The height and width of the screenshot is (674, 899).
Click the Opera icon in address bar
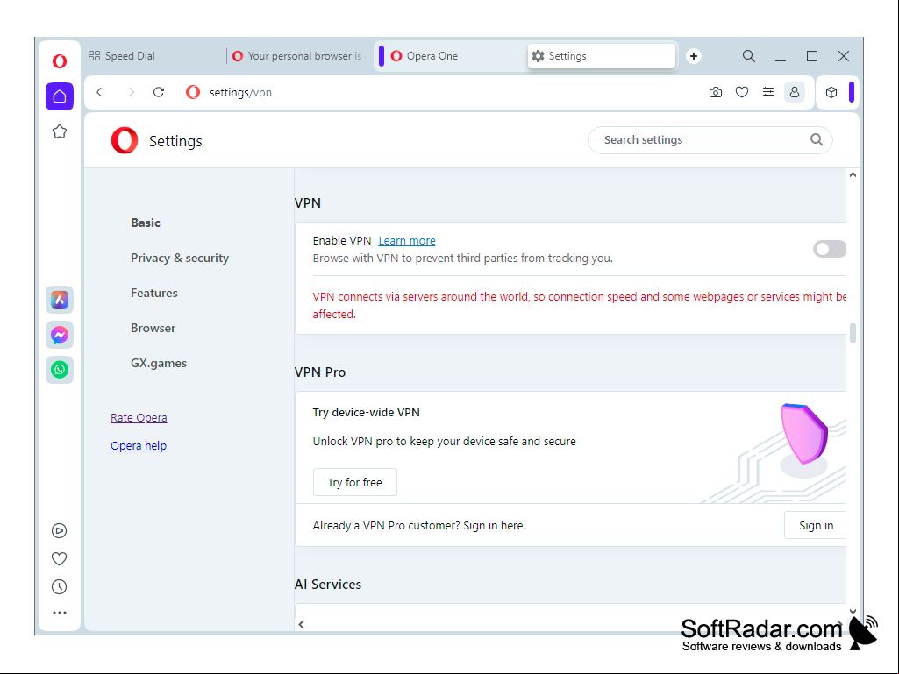[193, 92]
